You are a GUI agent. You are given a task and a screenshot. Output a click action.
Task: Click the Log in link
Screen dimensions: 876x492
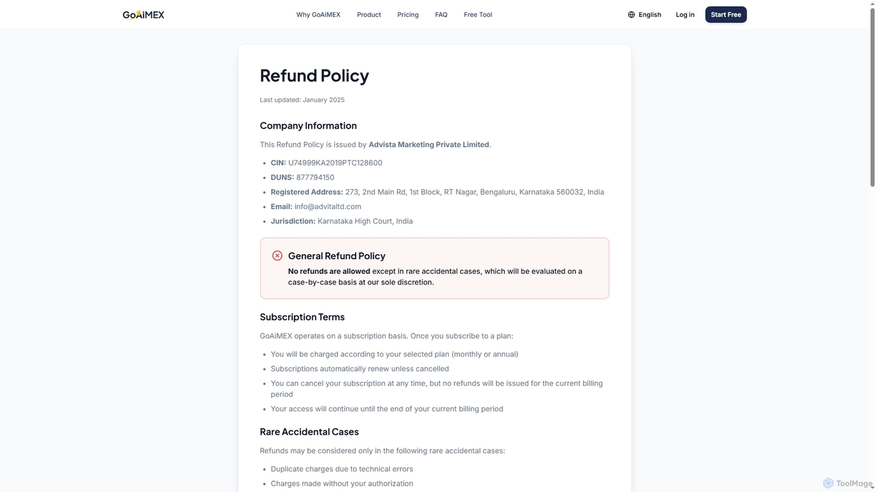tap(685, 14)
